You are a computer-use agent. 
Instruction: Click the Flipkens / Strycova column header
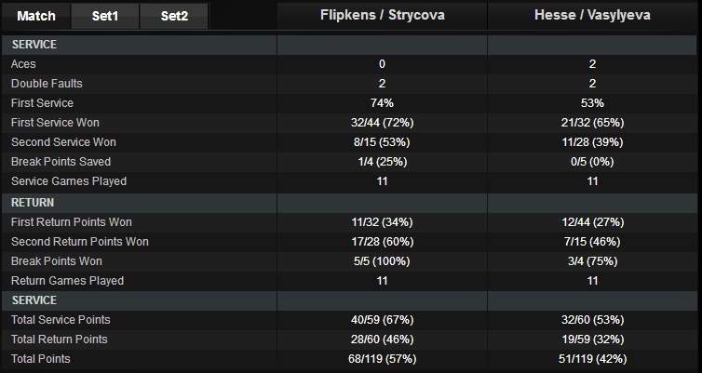click(382, 16)
